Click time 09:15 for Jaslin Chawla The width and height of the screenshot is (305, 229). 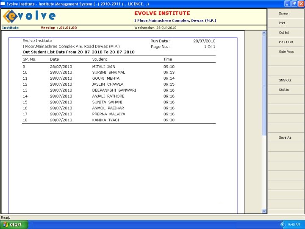point(169,84)
